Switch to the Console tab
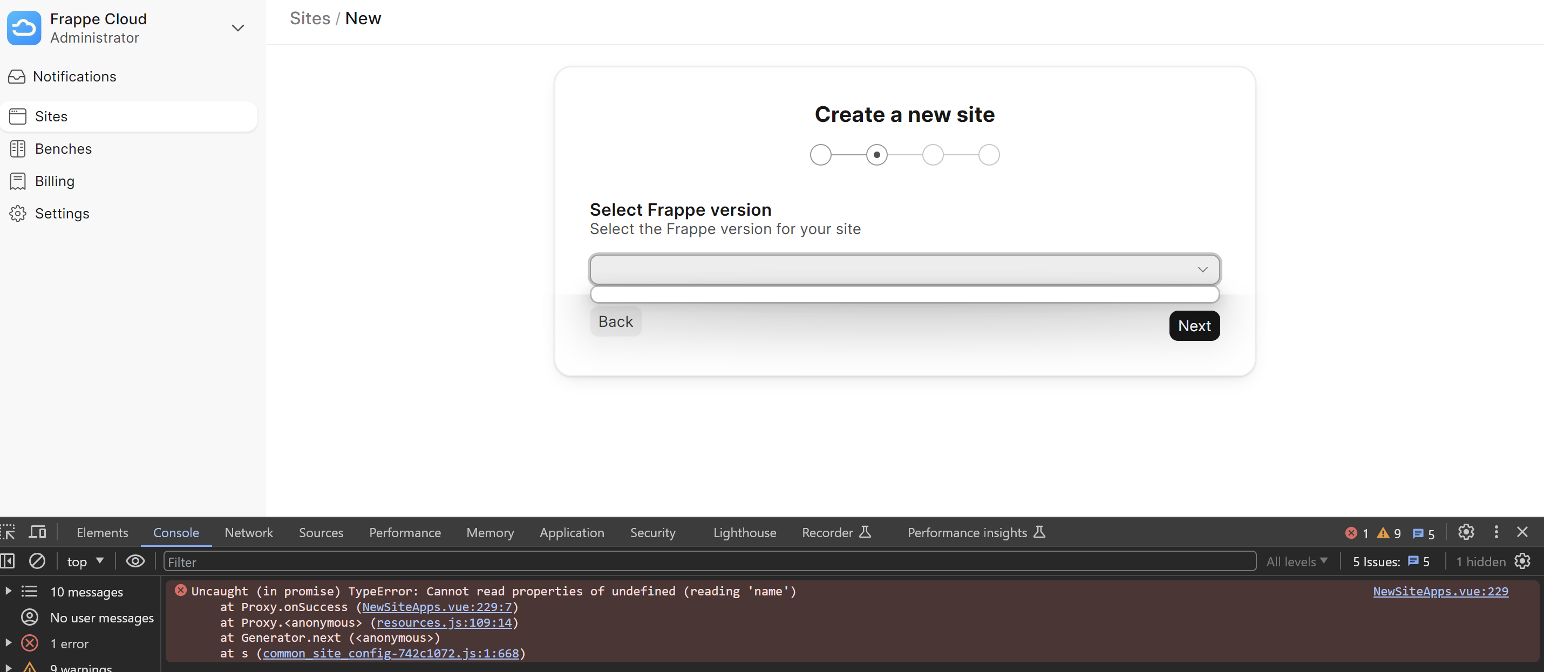The image size is (1544, 672). pos(175,532)
